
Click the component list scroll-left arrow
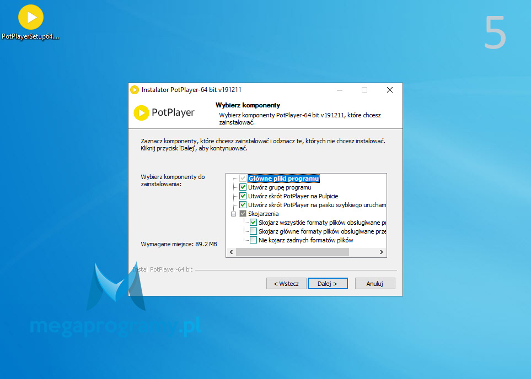[x=231, y=252]
